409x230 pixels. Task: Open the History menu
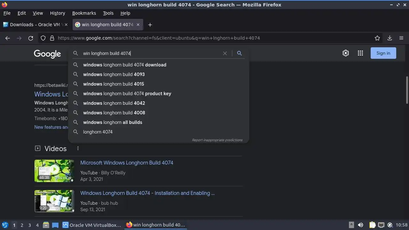(58, 13)
